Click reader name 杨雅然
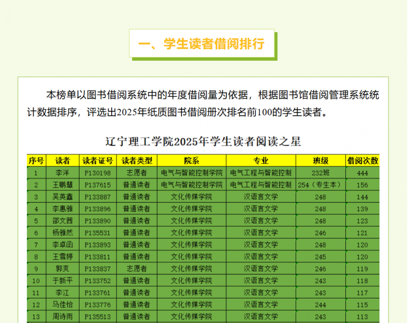 (x=62, y=233)
